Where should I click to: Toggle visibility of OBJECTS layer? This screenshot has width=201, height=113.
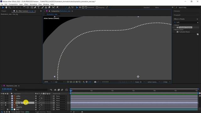point(2,107)
